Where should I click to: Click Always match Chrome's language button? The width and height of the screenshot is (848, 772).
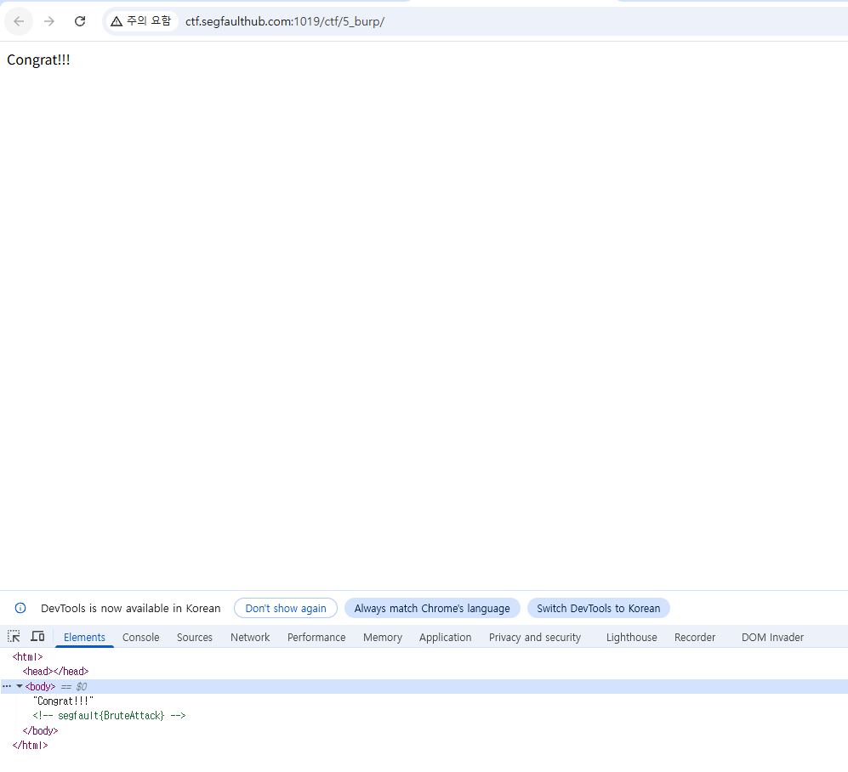click(x=432, y=609)
